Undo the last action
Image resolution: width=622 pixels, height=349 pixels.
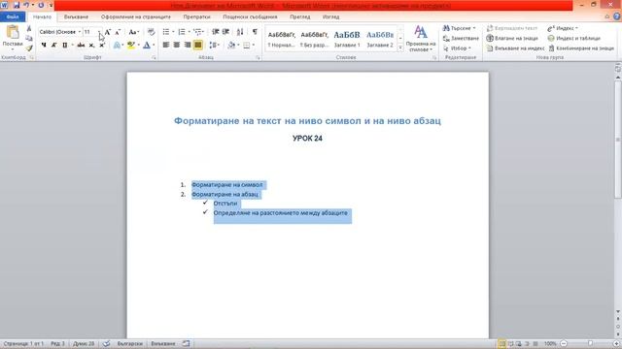(x=26, y=5)
